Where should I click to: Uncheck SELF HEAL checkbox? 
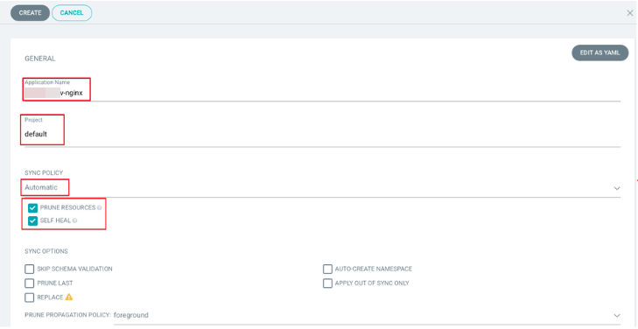[x=33, y=220]
